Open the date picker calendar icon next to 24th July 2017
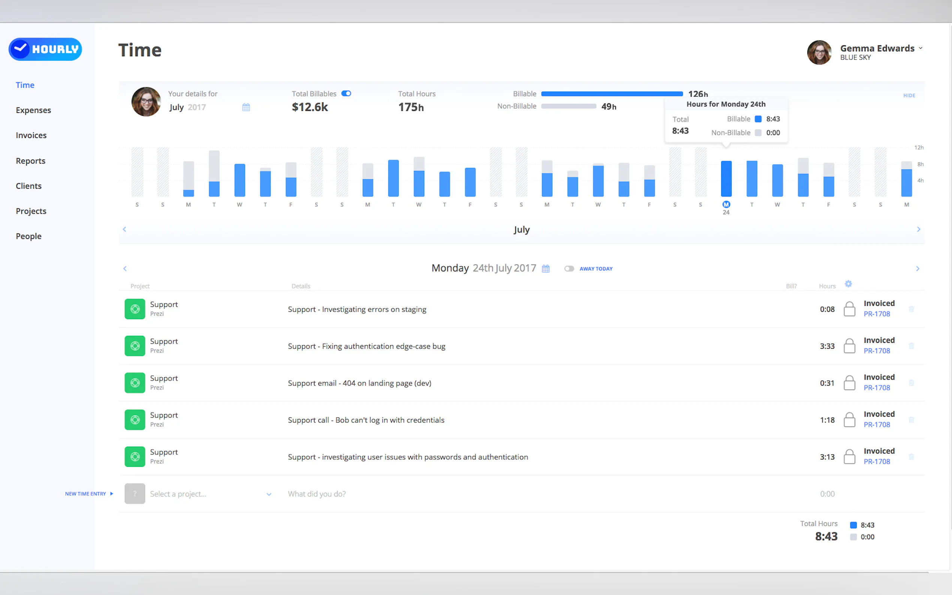952x595 pixels. (545, 269)
